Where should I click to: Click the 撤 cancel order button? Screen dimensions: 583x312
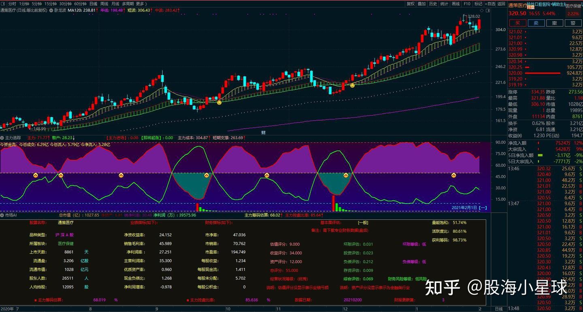coord(555,23)
